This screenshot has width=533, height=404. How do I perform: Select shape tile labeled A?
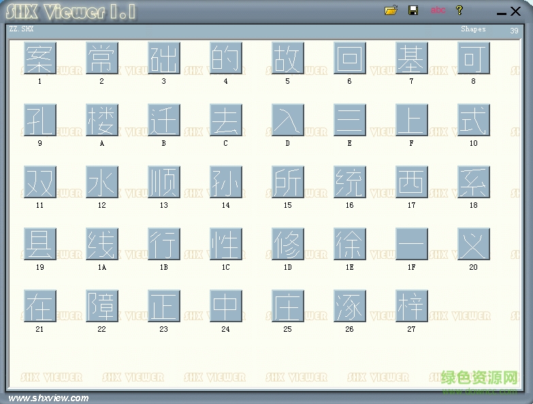pos(101,121)
